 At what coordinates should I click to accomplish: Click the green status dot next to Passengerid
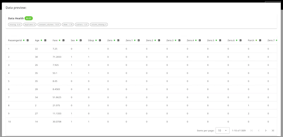(x=24, y=40)
